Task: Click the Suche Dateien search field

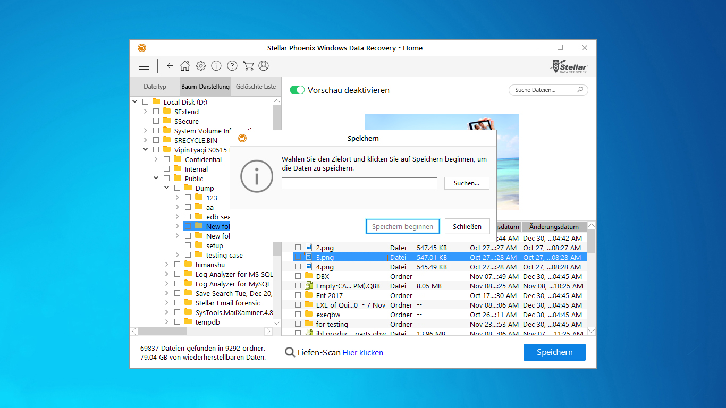Action: tap(548, 90)
